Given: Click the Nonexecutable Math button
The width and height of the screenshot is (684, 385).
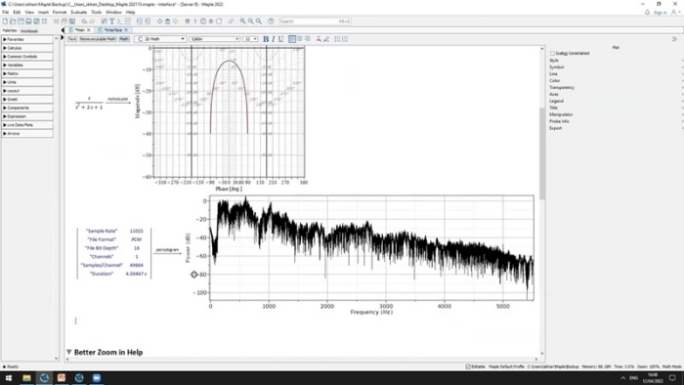Looking at the screenshot, I should [98, 39].
